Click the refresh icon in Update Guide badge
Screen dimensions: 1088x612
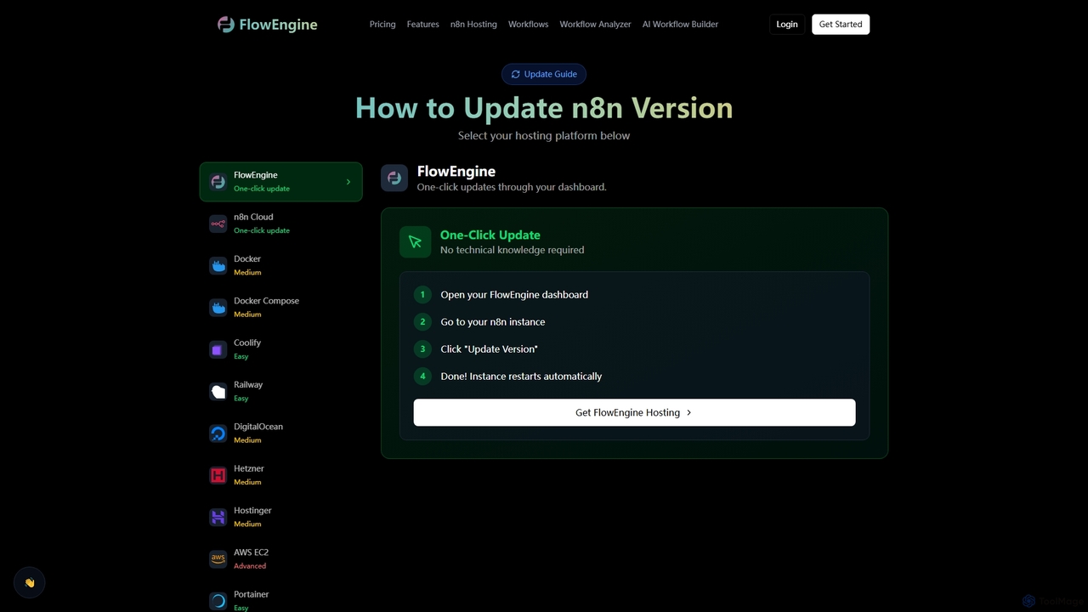[x=515, y=74]
